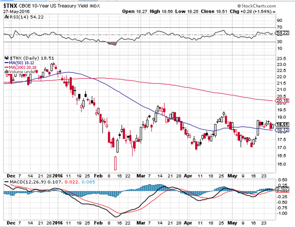Click the -1.00 MACD axis label

[x=282, y=213]
